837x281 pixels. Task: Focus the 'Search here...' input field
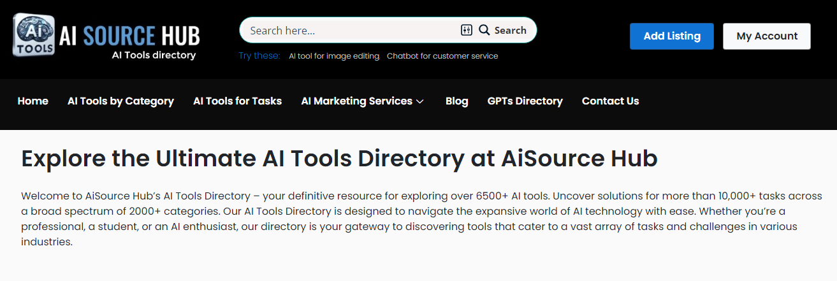point(351,30)
